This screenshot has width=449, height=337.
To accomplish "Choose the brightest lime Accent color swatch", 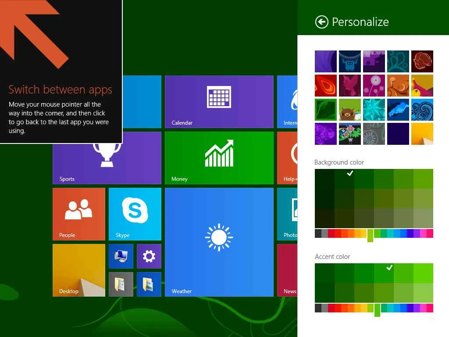I will click(x=423, y=273).
